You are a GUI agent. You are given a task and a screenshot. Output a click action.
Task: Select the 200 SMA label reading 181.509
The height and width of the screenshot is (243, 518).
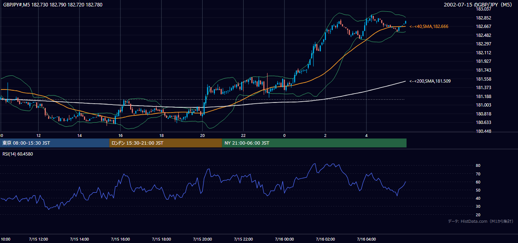point(430,81)
